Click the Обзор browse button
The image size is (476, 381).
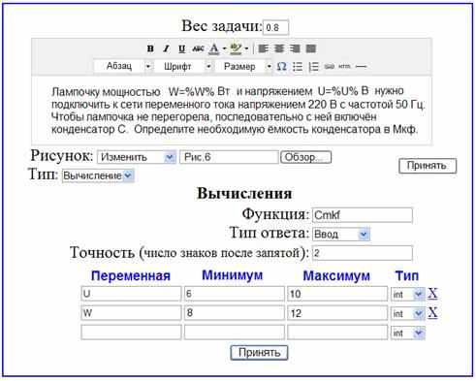click(305, 157)
